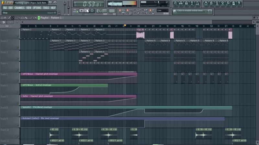Click the song position slider under transport
Screen dimensions: 259x145
pyautogui.click(x=84, y=14)
